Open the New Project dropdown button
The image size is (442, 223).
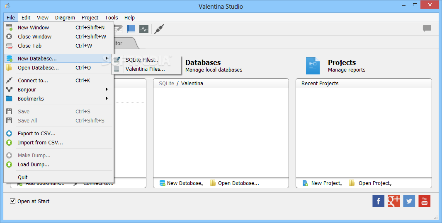pos(322,183)
